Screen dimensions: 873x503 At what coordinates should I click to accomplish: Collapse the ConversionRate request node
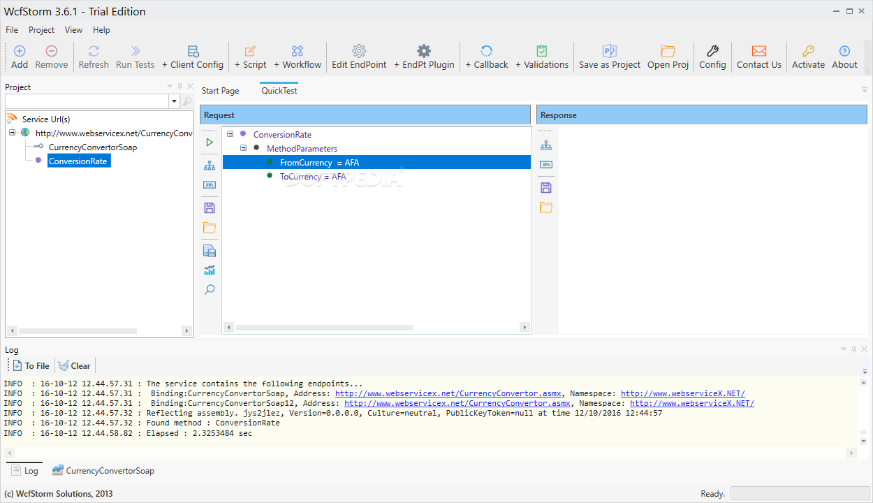click(x=230, y=134)
